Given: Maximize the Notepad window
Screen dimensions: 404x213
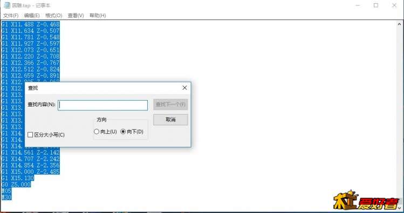Looking at the screenshot, I should [x=376, y=5].
